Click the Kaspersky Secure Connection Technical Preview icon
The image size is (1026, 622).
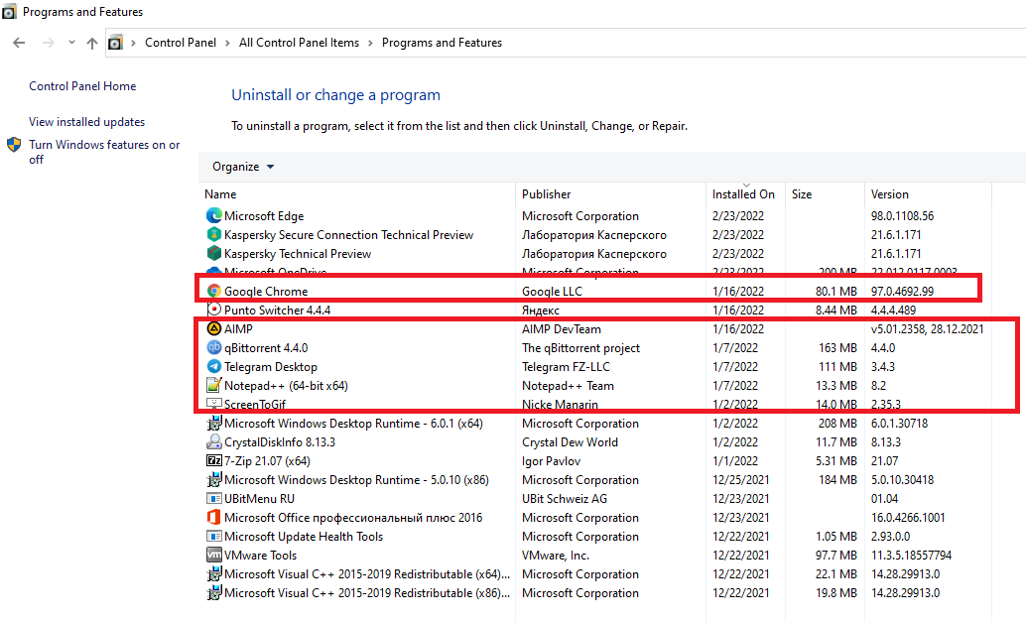click(x=214, y=234)
